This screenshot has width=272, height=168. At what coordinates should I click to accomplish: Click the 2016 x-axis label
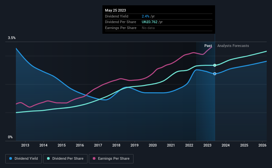[80, 145]
